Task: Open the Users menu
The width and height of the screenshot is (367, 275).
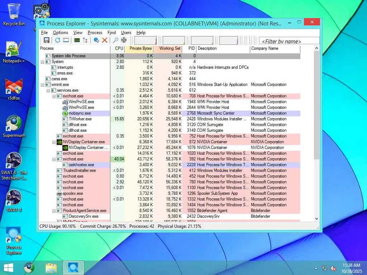Action: pyautogui.click(x=126, y=33)
